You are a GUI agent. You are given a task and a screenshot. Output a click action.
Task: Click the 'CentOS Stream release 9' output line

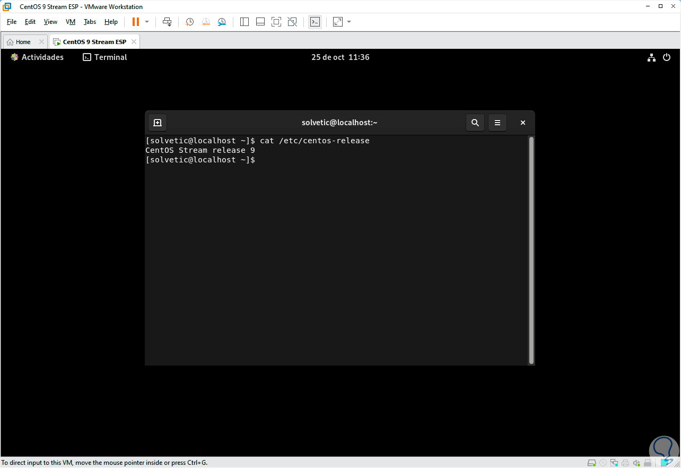click(200, 150)
